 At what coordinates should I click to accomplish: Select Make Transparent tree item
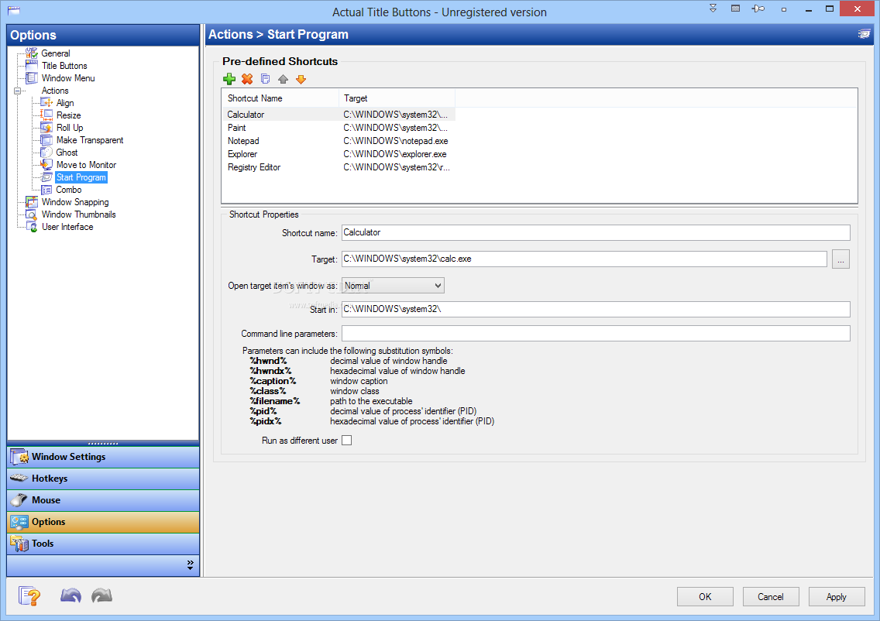point(90,140)
